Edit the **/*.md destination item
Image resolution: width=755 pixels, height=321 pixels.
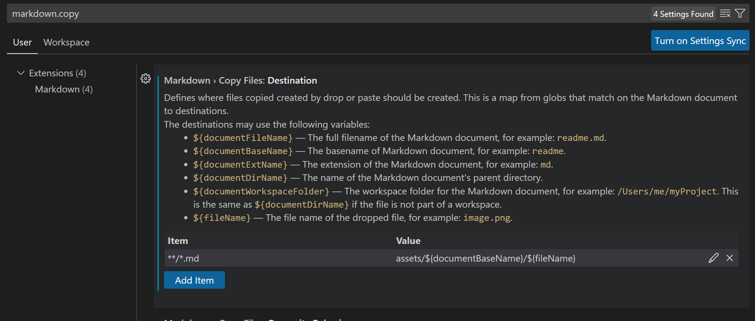tap(713, 258)
